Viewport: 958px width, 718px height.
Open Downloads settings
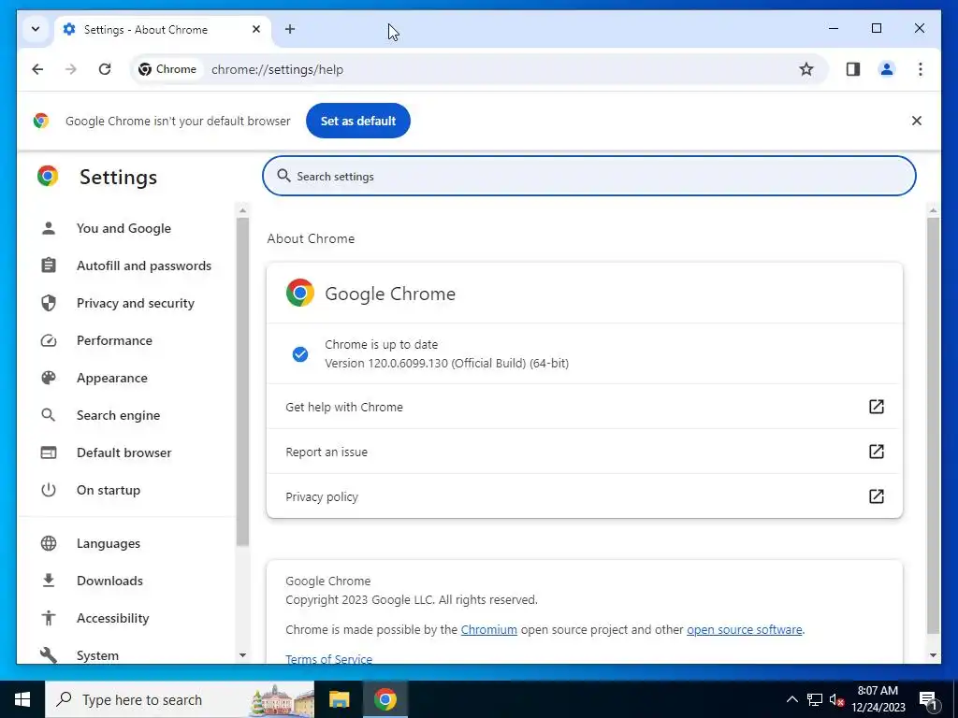pos(109,581)
